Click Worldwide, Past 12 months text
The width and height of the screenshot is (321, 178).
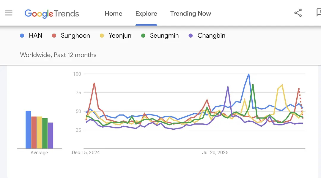coord(58,55)
